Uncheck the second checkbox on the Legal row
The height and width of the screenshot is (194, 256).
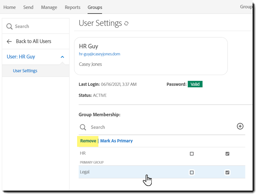227,172
